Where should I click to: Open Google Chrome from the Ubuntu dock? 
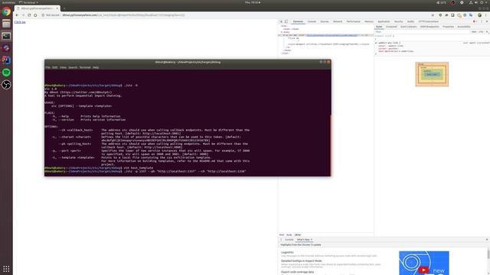point(6,12)
